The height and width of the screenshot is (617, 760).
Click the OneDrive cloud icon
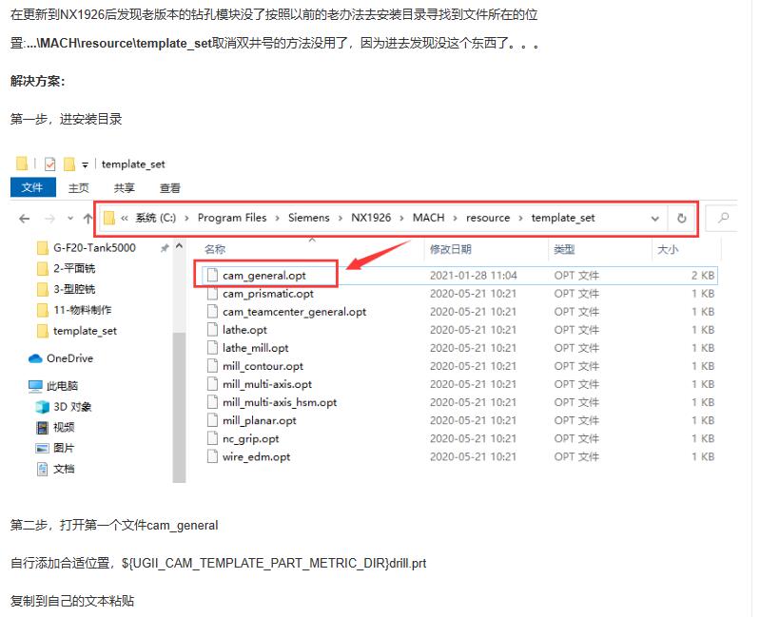click(36, 358)
